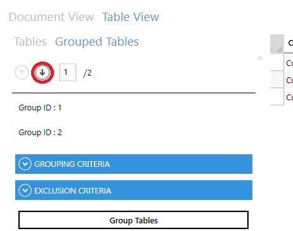Go to next group with down arrow

(x=42, y=72)
